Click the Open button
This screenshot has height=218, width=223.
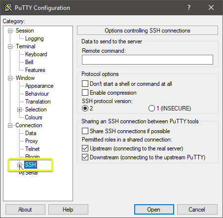[x=154, y=210]
